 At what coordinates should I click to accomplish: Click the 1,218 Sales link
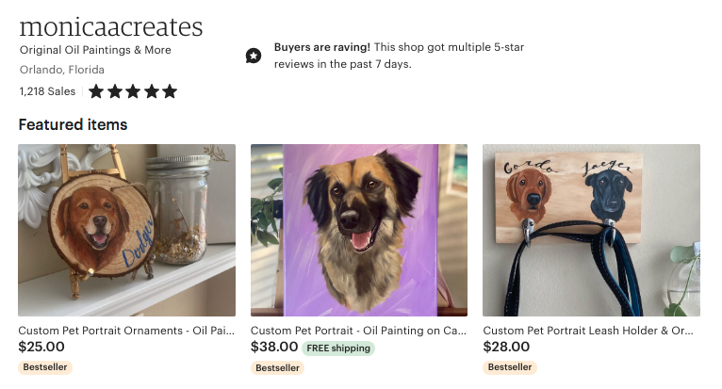(47, 92)
